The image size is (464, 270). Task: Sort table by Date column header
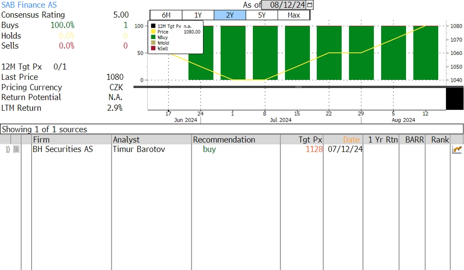click(343, 140)
